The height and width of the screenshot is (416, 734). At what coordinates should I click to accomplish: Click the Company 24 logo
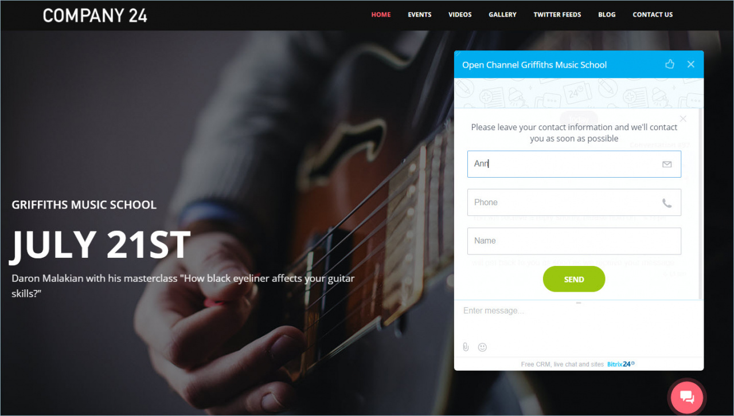click(x=95, y=15)
